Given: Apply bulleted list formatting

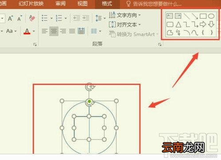Looking at the screenshot, I should (45, 18).
